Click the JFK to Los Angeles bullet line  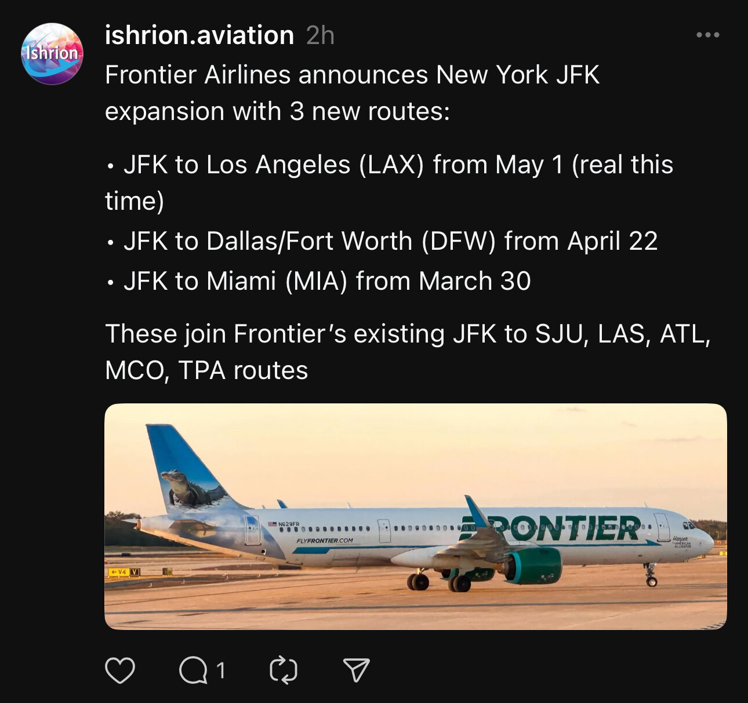click(398, 165)
